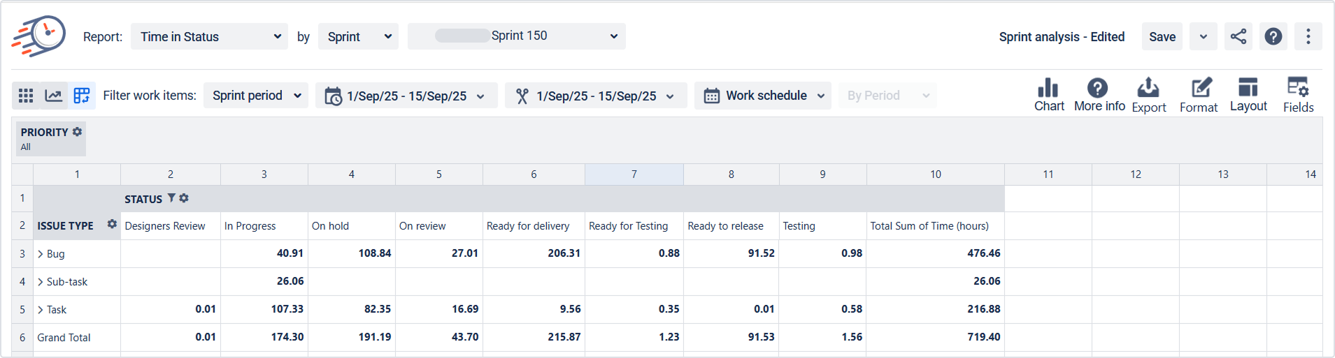1335x358 pixels.
Task: Select the In Progress column header
Action: pyautogui.click(x=264, y=226)
